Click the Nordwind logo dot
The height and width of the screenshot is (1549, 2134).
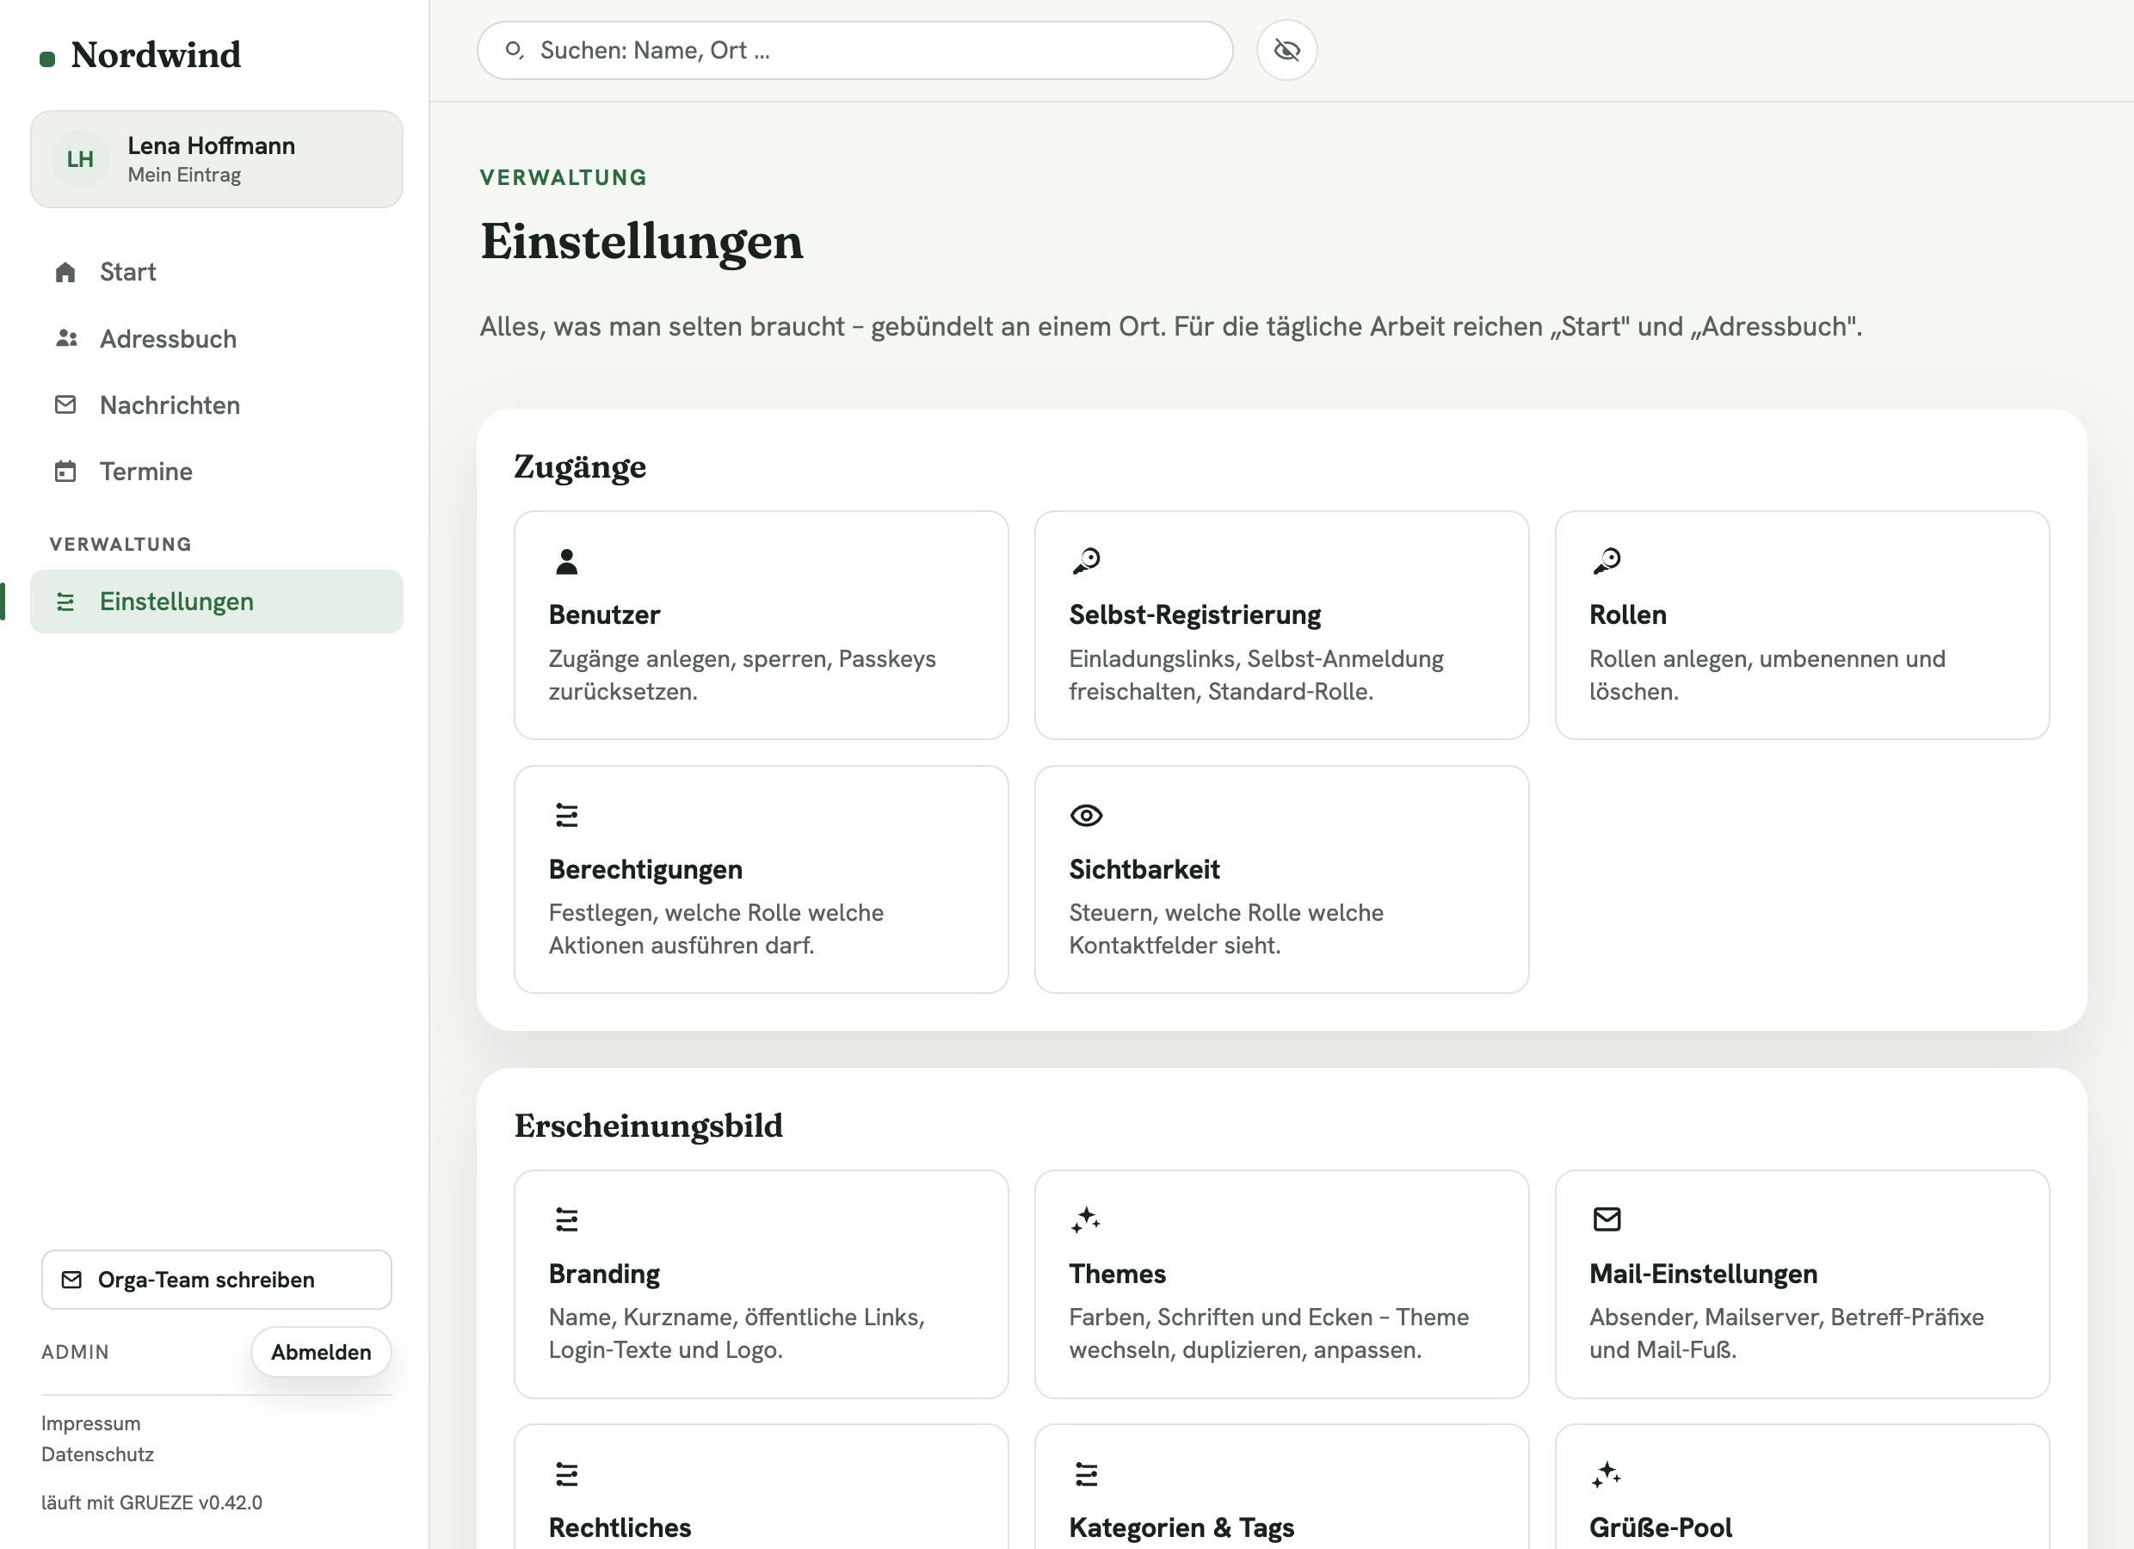[x=47, y=59]
